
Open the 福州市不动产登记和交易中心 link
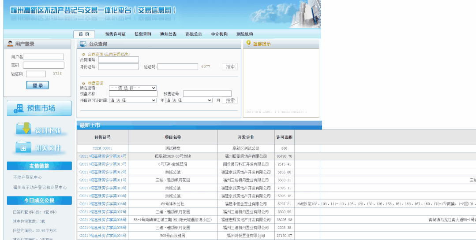tap(40, 188)
